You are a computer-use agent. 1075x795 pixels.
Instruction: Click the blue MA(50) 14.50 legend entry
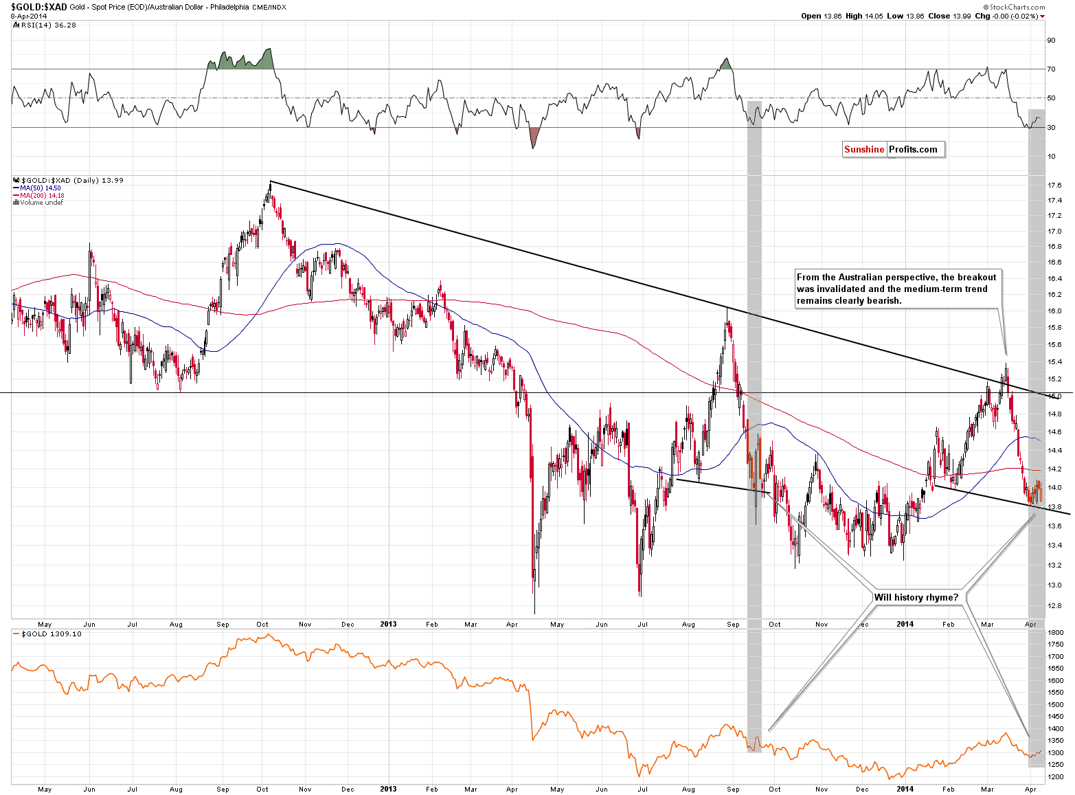coord(37,188)
